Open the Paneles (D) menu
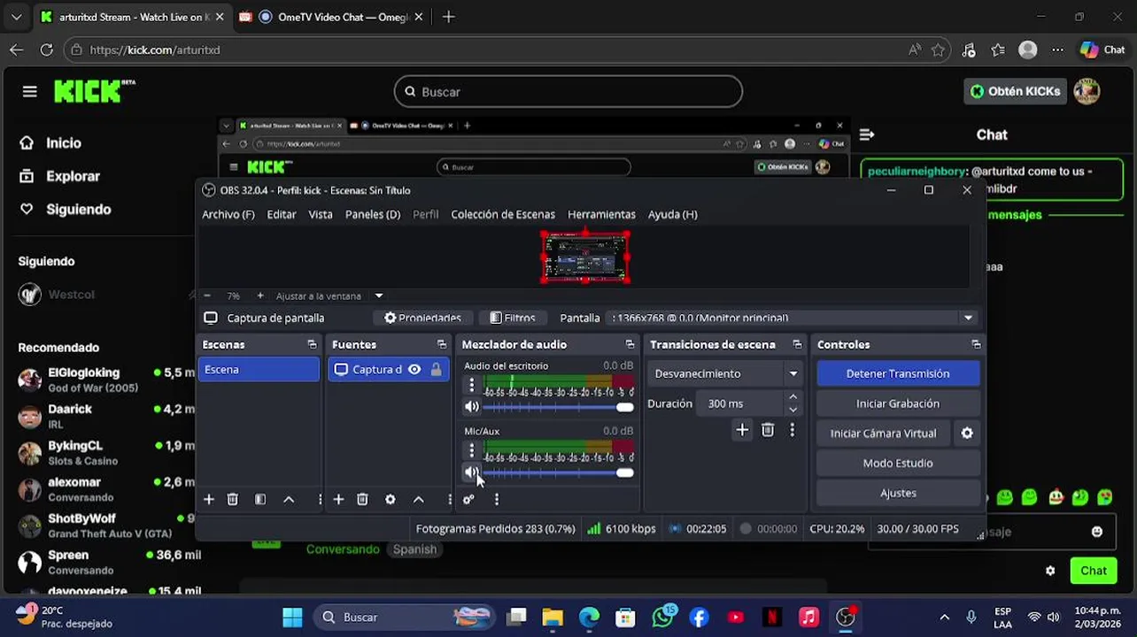The width and height of the screenshot is (1137, 637). 373,214
